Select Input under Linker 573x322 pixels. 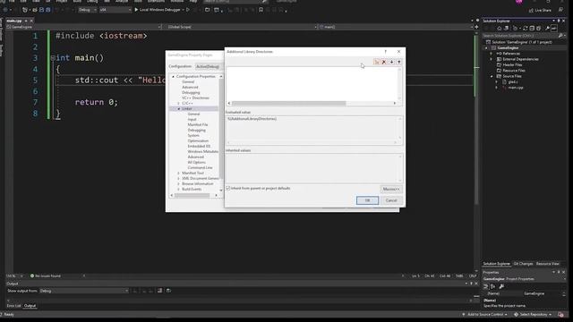(192, 119)
